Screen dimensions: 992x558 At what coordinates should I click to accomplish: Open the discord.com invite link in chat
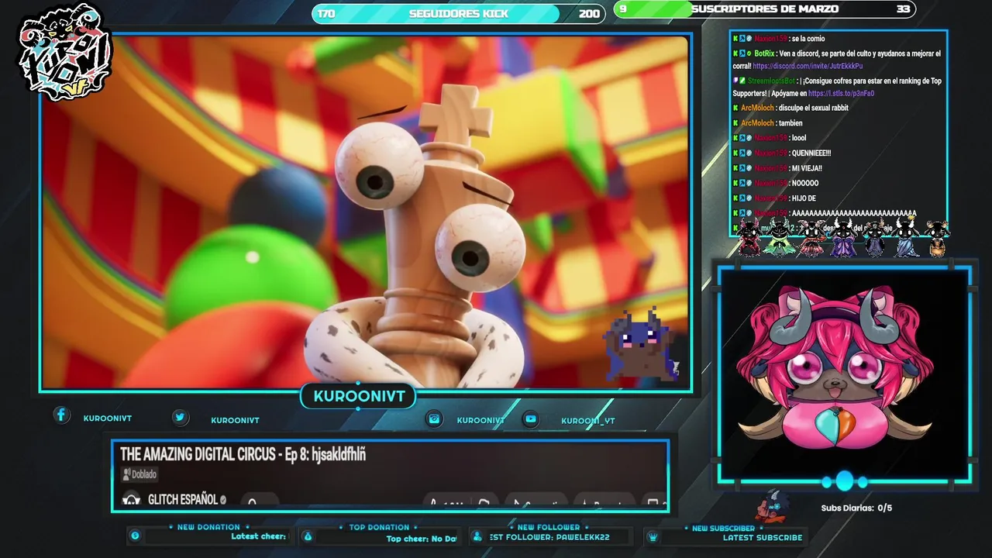(808, 67)
